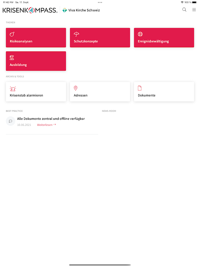Open the Adressen card

coord(100,92)
